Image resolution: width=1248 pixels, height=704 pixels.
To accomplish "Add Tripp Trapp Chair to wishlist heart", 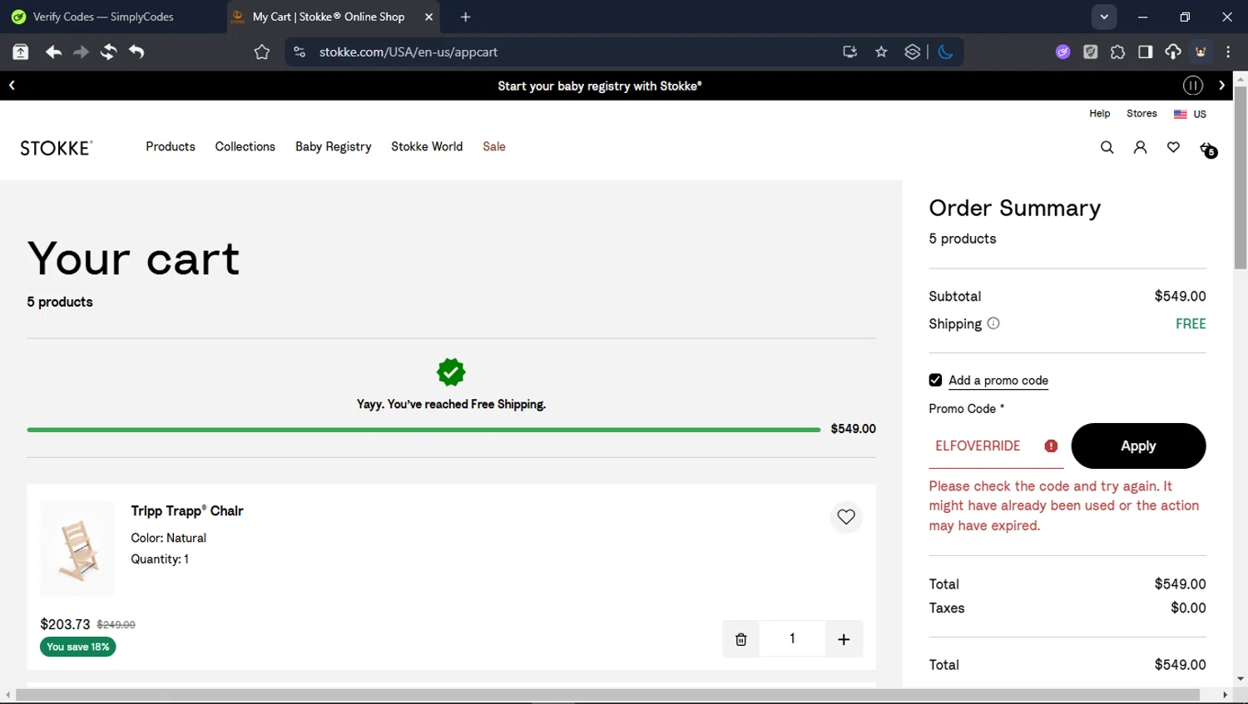I will (x=846, y=517).
